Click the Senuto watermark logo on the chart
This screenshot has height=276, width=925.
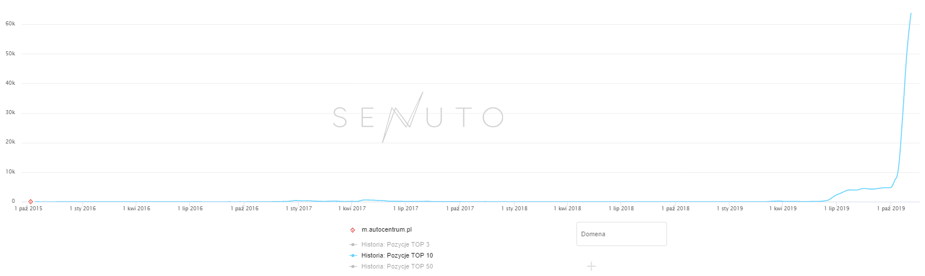click(418, 118)
